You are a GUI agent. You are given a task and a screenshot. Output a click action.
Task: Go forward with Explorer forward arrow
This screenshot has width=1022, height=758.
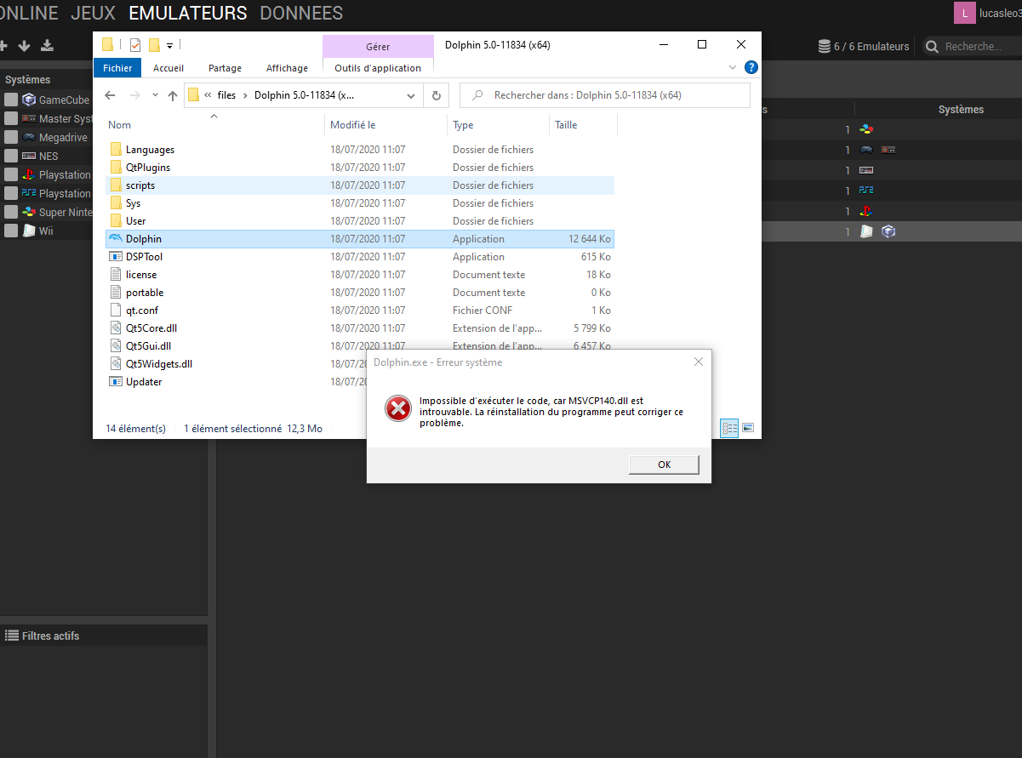134,95
